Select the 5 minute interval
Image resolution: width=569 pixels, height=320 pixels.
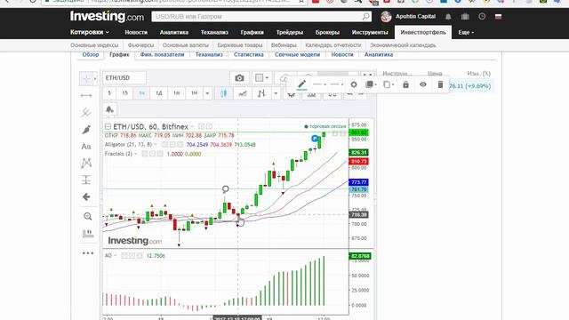[109, 93]
